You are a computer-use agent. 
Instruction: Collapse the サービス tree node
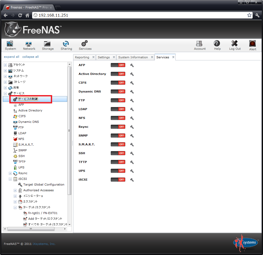(5, 93)
